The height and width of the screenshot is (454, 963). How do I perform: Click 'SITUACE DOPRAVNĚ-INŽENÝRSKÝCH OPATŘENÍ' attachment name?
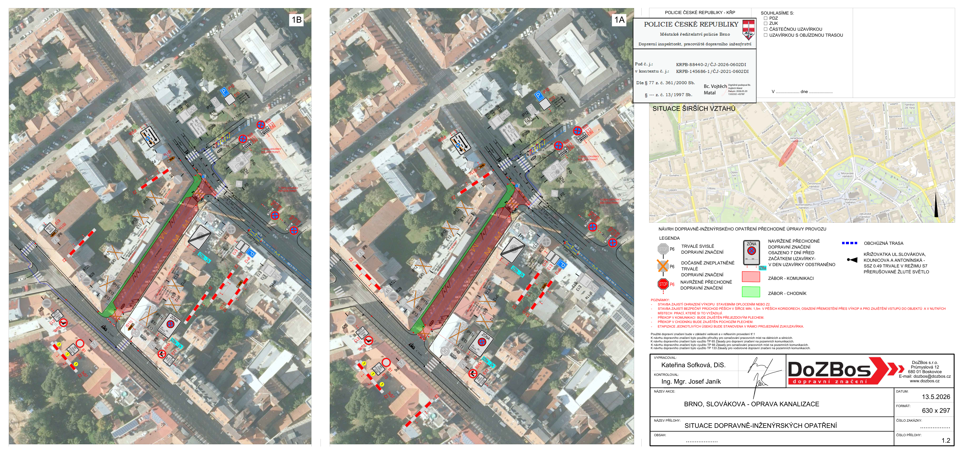[x=760, y=425]
